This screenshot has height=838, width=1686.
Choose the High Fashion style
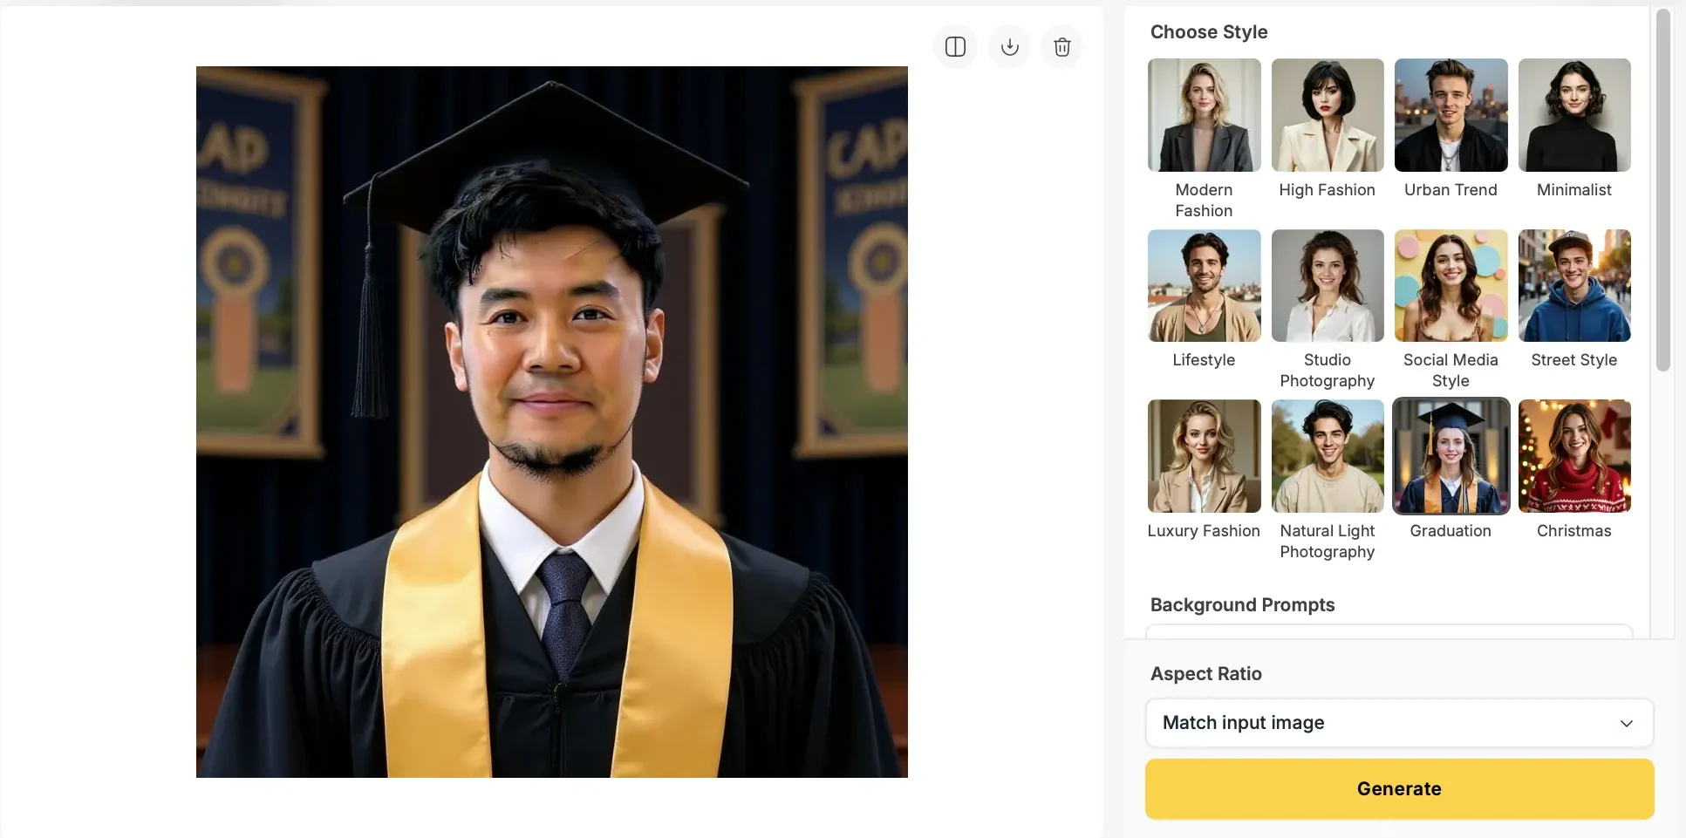1327,115
